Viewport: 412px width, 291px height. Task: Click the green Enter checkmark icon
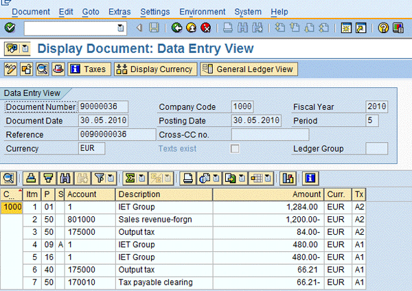10,27
